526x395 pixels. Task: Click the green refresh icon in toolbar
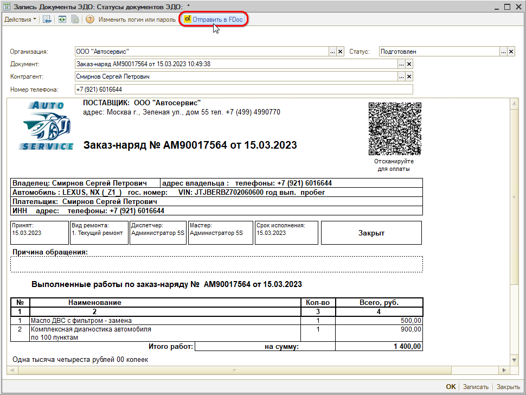(x=62, y=20)
